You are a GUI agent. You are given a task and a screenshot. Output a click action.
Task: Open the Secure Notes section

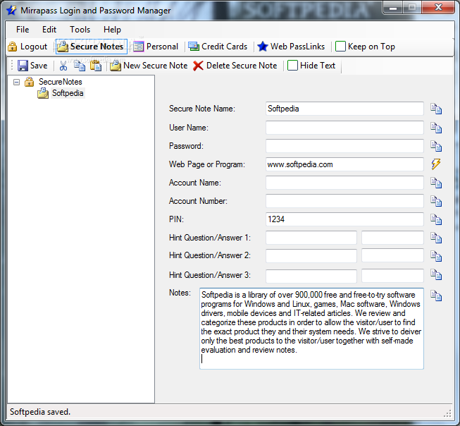tap(92, 47)
